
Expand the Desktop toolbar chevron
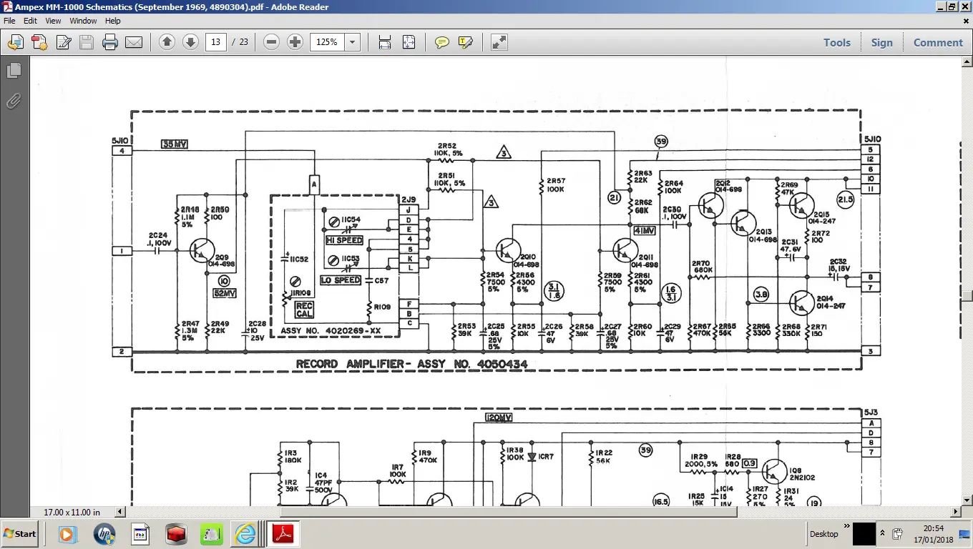[847, 527]
